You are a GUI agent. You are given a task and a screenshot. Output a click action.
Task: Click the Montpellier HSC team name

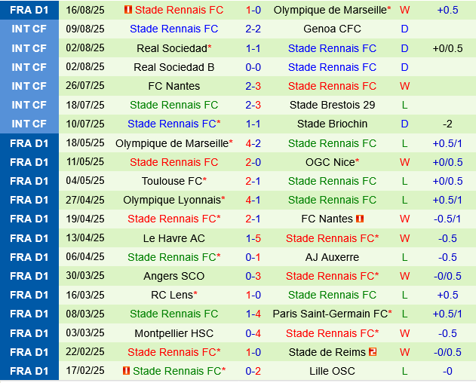point(174,333)
